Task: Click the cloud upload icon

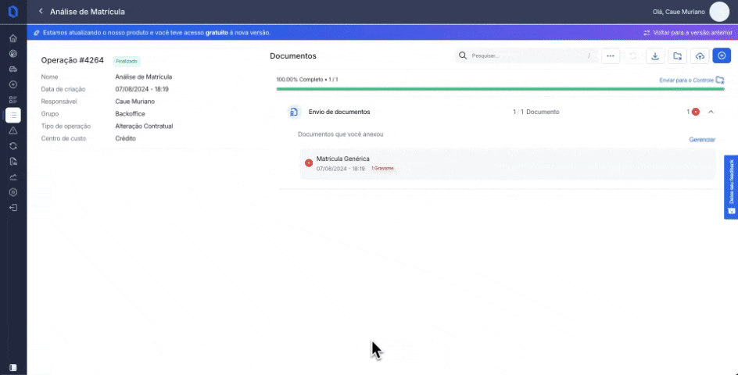Action: click(x=700, y=56)
